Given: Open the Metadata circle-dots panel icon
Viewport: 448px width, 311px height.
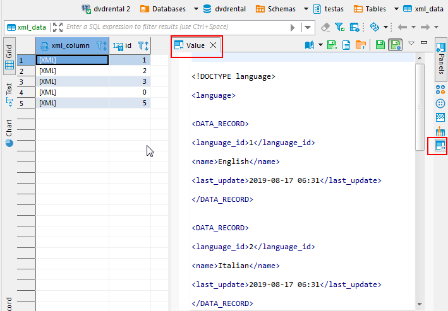Looking at the screenshot, I should (x=440, y=103).
